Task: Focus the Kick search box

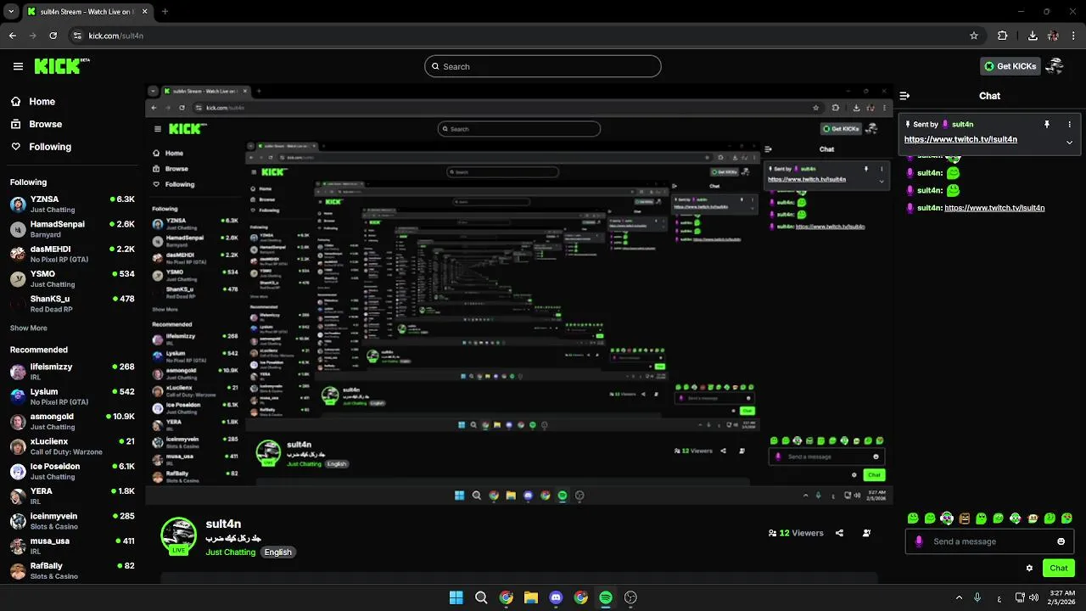Action: 543,66
